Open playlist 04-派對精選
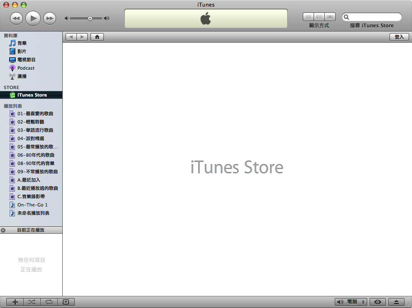Screen dimensions: 412x308 (31, 138)
